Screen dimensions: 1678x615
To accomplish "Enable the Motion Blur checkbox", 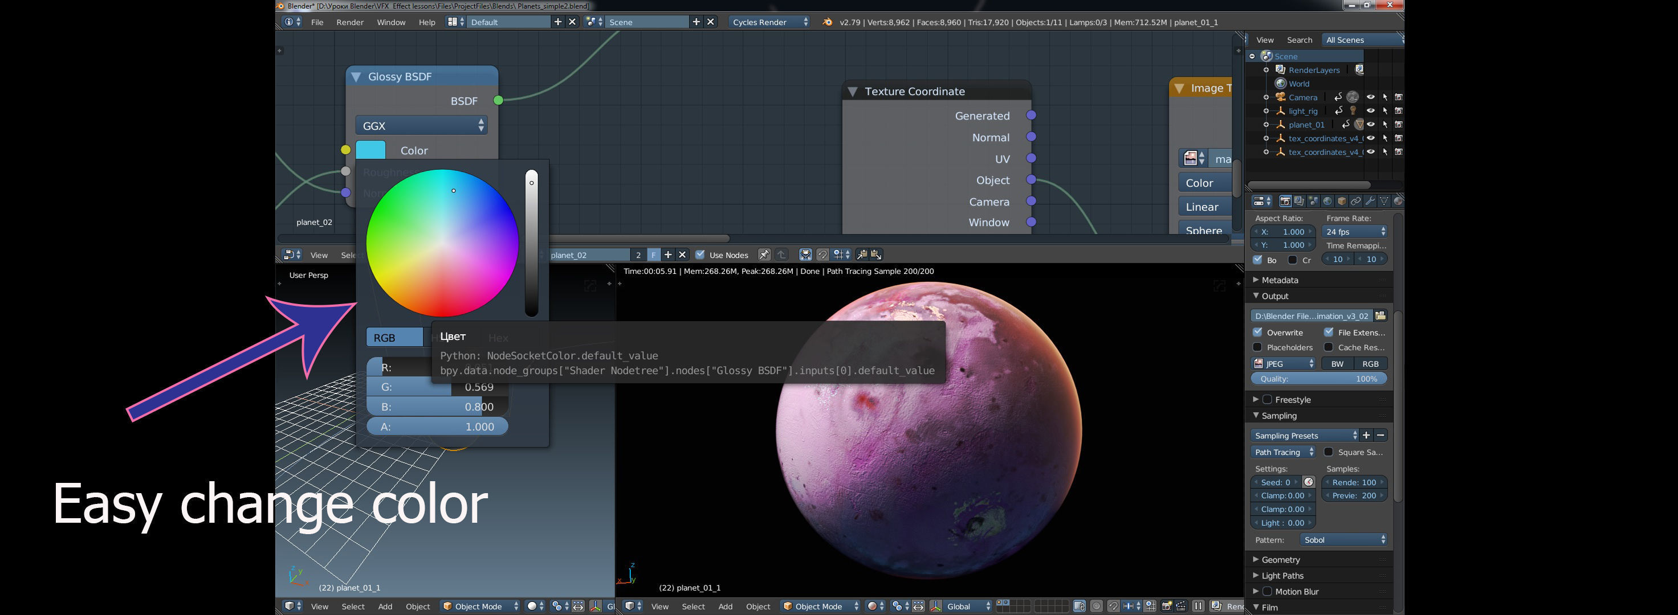I will point(1267,592).
